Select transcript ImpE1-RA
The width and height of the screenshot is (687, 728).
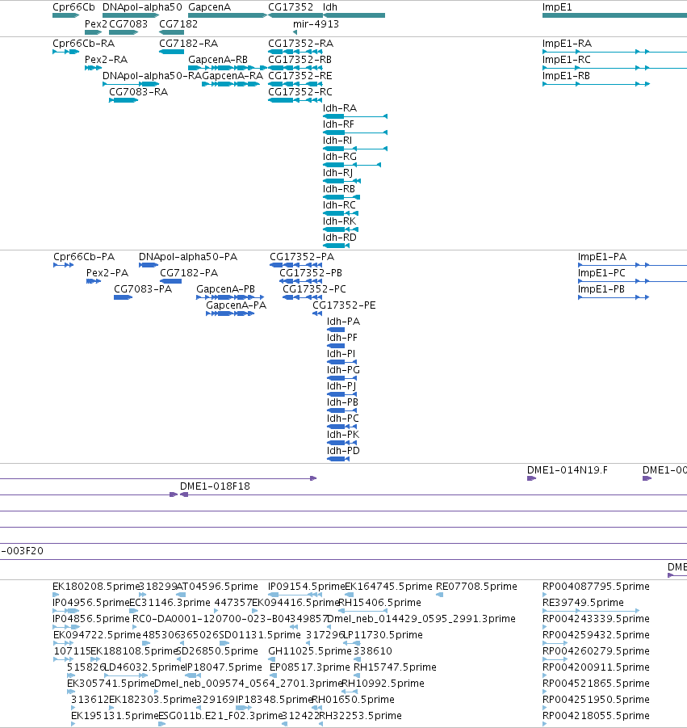(614, 52)
